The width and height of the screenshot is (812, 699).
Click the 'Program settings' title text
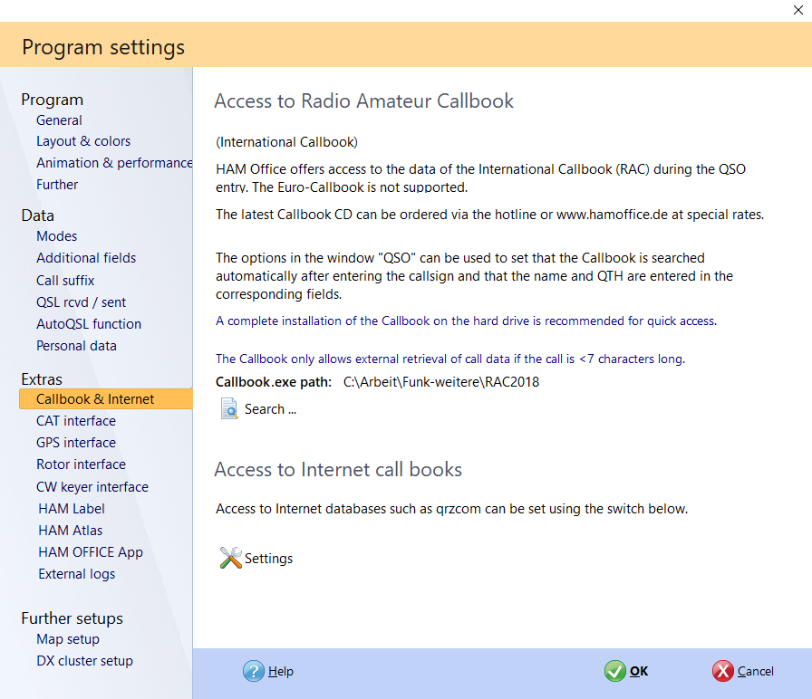[103, 48]
